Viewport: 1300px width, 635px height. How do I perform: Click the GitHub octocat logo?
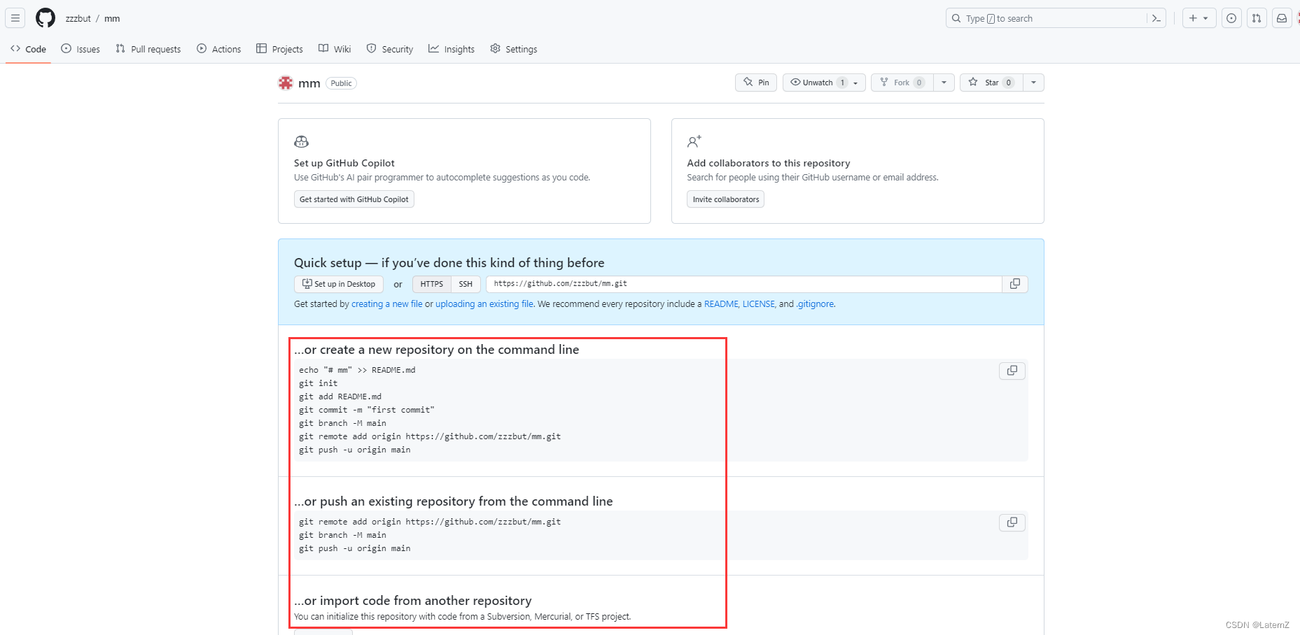coord(46,18)
